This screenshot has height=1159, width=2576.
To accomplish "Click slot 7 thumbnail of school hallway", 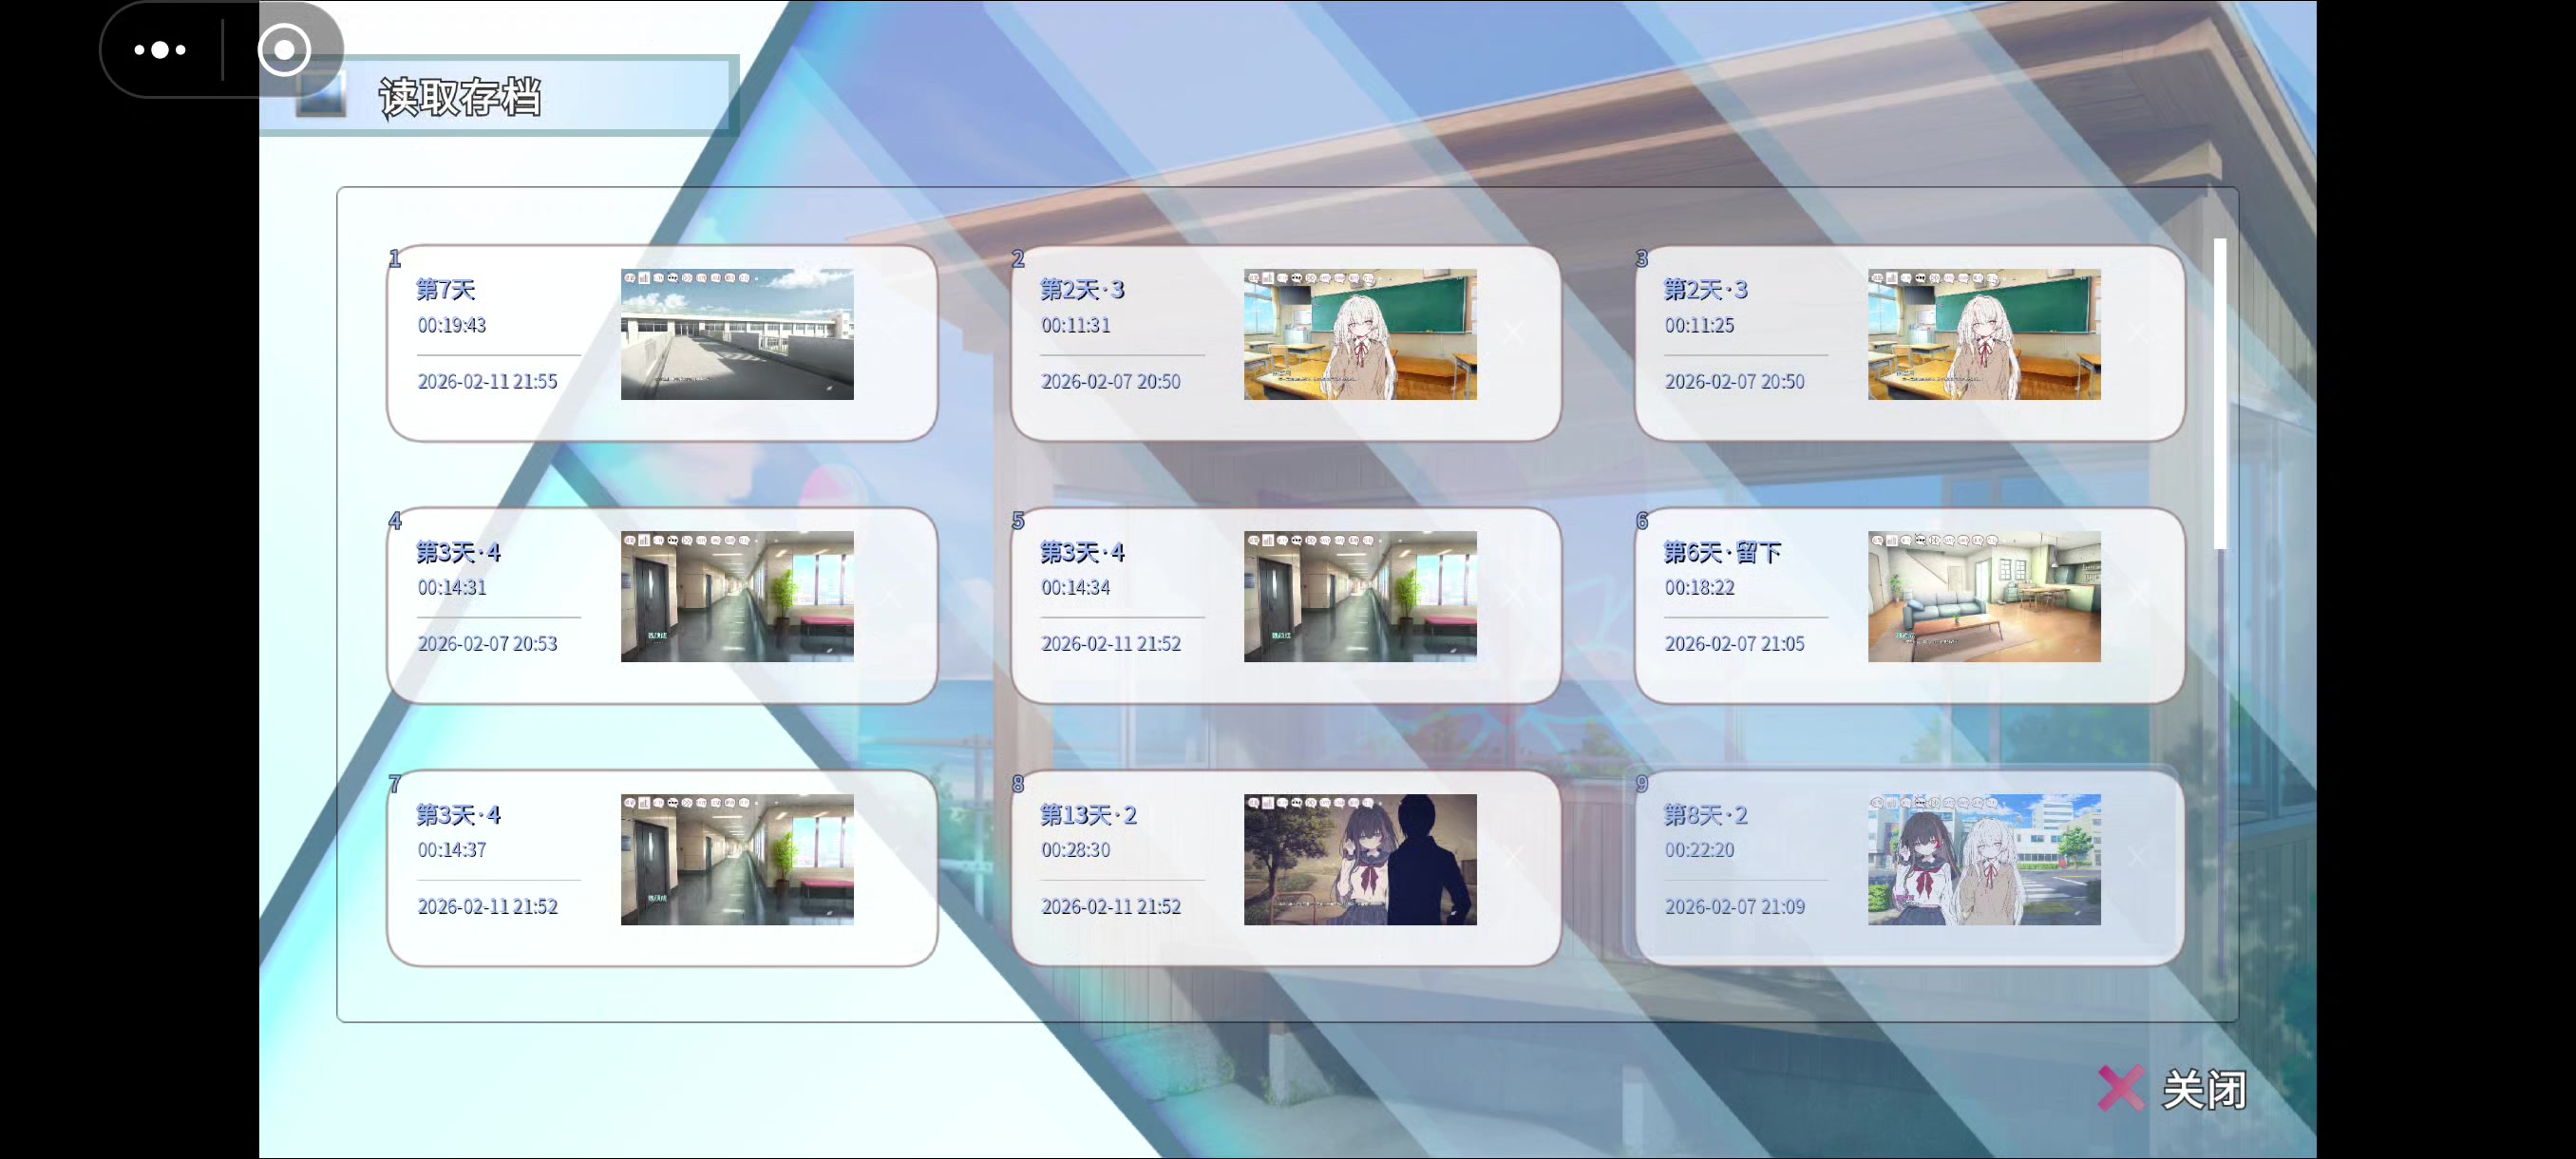I will [x=737, y=859].
